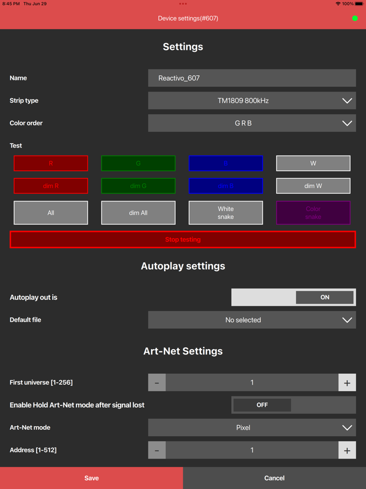Decrease Address with minus button
This screenshot has width=366, height=489.
click(x=157, y=450)
